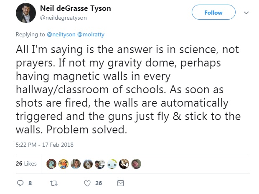This screenshot has width=259, height=194.
Task: Click the second liker's cartoon avatar
Action: (63, 163)
